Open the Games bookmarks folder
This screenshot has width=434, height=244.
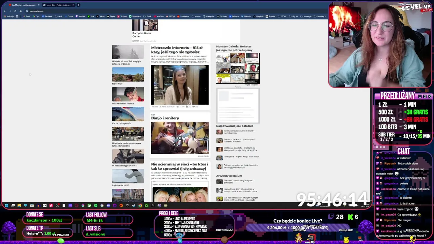click(197, 16)
